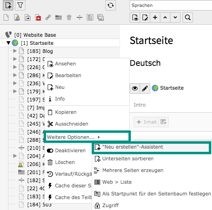Choose "Neu erstellen"-Assistent from submenu
Screen dimensions: 212x210
151,147
